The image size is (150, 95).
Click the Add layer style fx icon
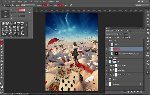(125, 92)
